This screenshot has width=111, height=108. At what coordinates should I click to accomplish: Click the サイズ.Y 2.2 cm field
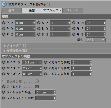[x=32, y=68]
